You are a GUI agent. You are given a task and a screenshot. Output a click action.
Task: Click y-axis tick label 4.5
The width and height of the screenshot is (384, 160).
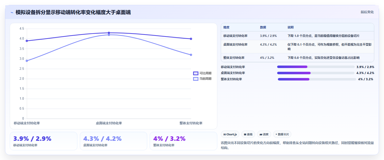[22, 29]
